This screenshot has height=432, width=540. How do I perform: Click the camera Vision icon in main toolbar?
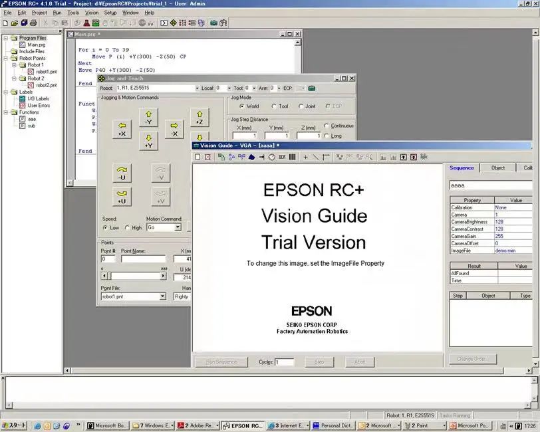click(x=214, y=23)
